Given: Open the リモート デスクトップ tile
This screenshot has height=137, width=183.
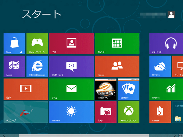Looking at the screenshot, I should point(178,66).
